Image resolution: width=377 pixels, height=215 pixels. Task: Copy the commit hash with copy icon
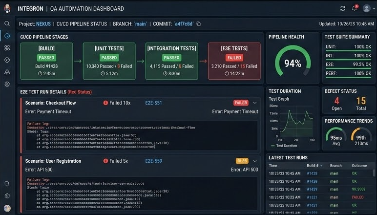198,24
